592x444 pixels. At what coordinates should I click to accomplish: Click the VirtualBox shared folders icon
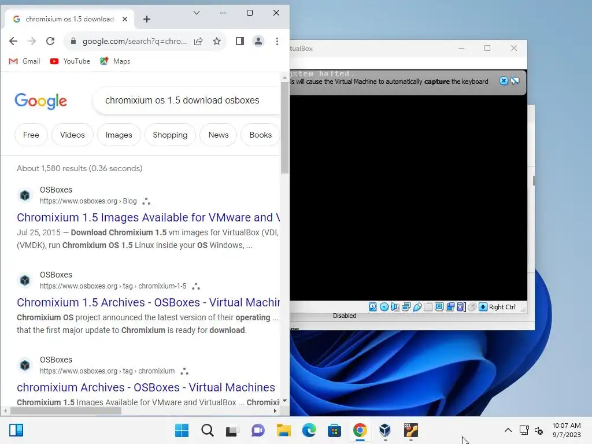[x=428, y=307]
